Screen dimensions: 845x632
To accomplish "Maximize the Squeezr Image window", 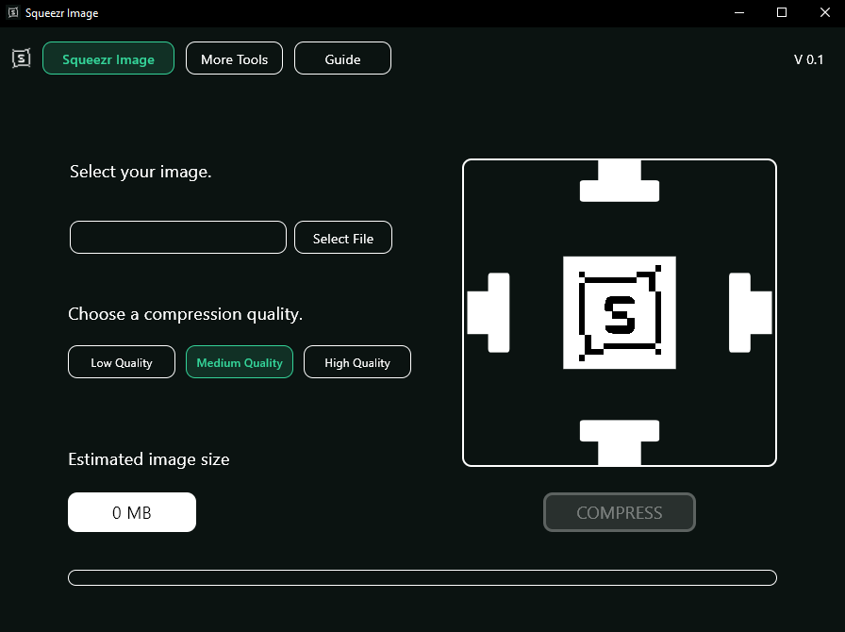I will (x=782, y=12).
